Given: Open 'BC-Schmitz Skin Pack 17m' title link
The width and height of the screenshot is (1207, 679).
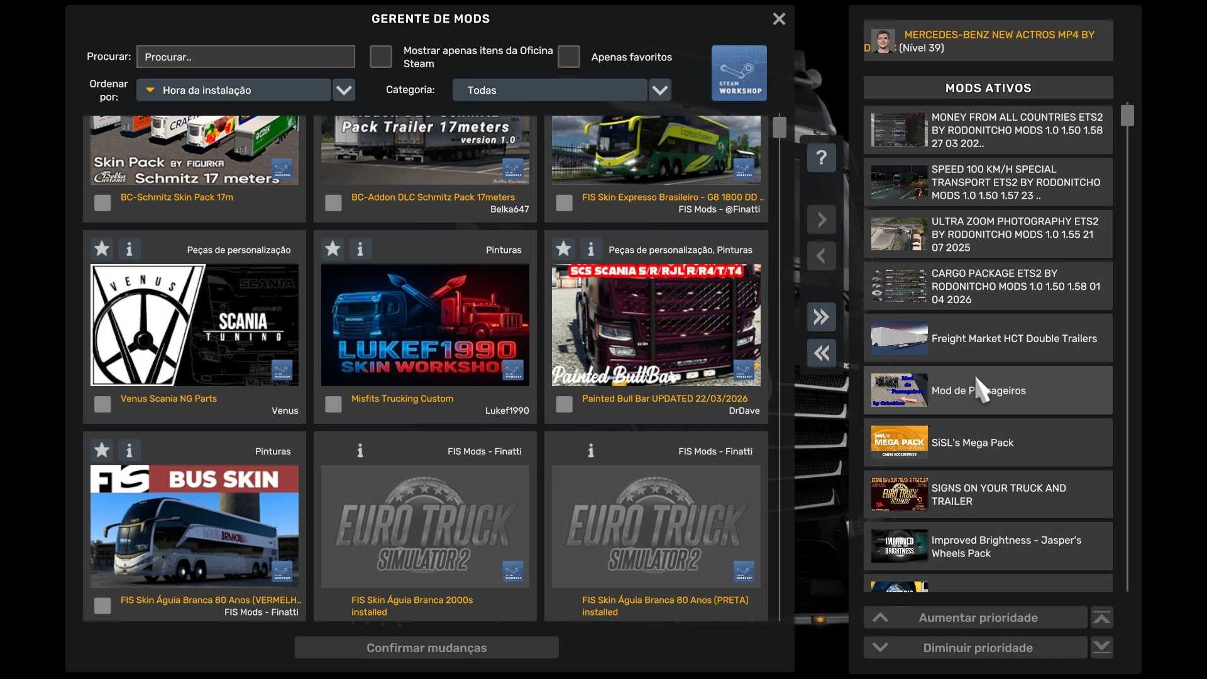Looking at the screenshot, I should [x=177, y=197].
